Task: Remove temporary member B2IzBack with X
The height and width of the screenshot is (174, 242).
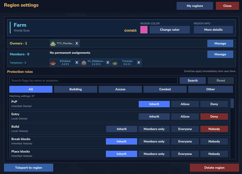Action: (77, 63)
